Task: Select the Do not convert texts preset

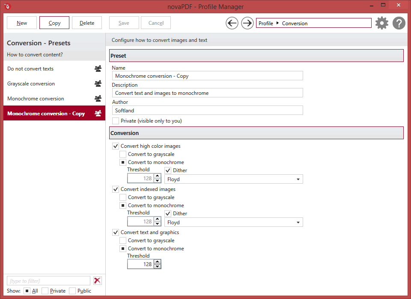Action: (54, 68)
